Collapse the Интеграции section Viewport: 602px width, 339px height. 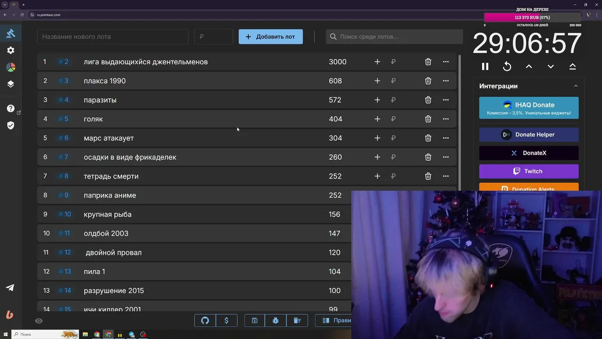[x=576, y=86]
